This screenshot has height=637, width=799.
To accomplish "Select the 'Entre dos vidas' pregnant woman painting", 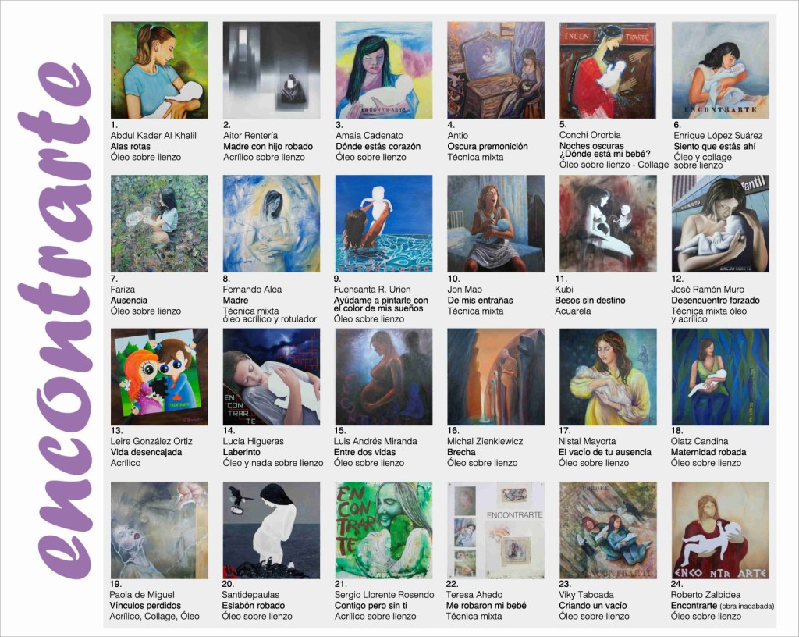I will (x=384, y=376).
